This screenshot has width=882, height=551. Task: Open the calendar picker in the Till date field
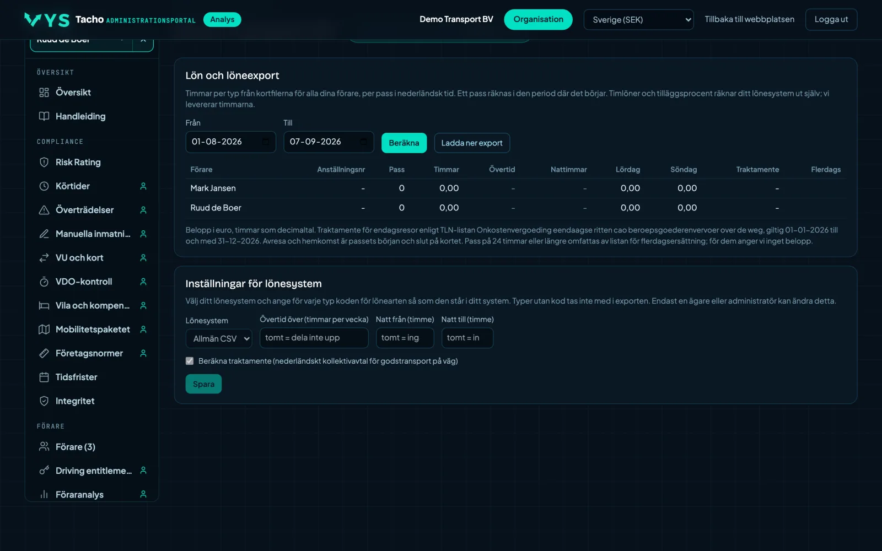pos(364,142)
